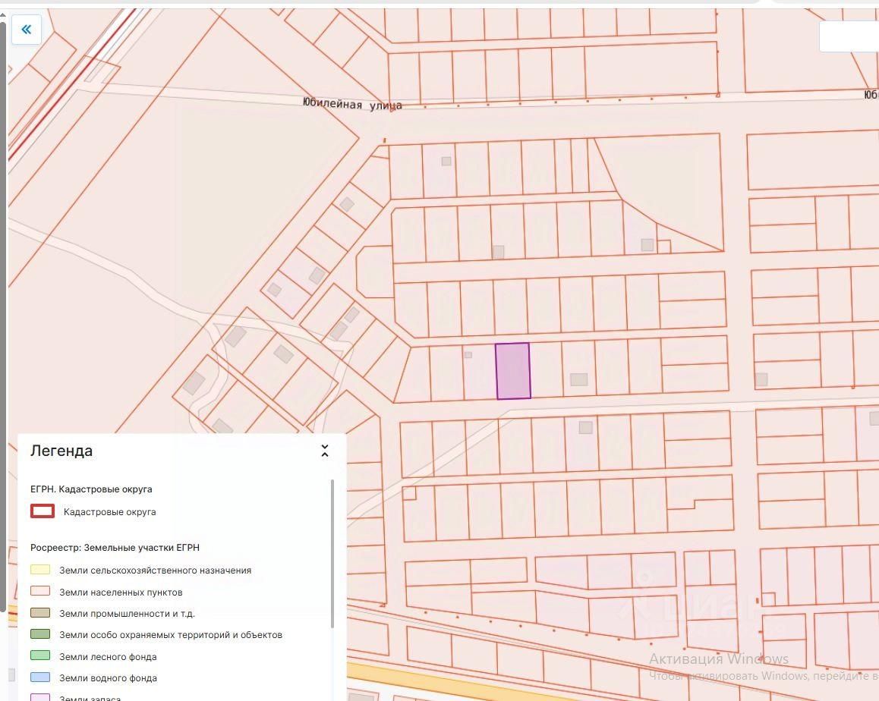Click the green swatch for особо охраняемых территорий

[x=39, y=633]
